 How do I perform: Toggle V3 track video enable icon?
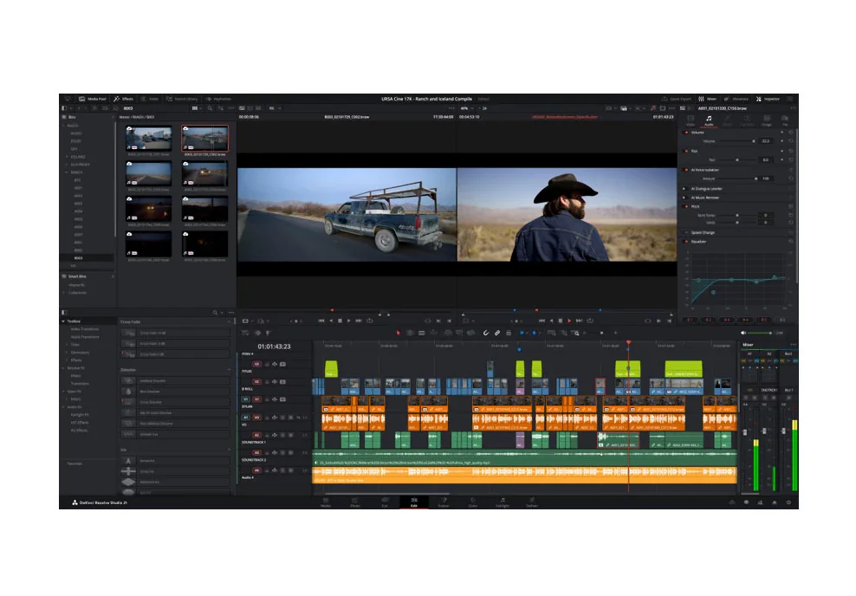click(282, 364)
